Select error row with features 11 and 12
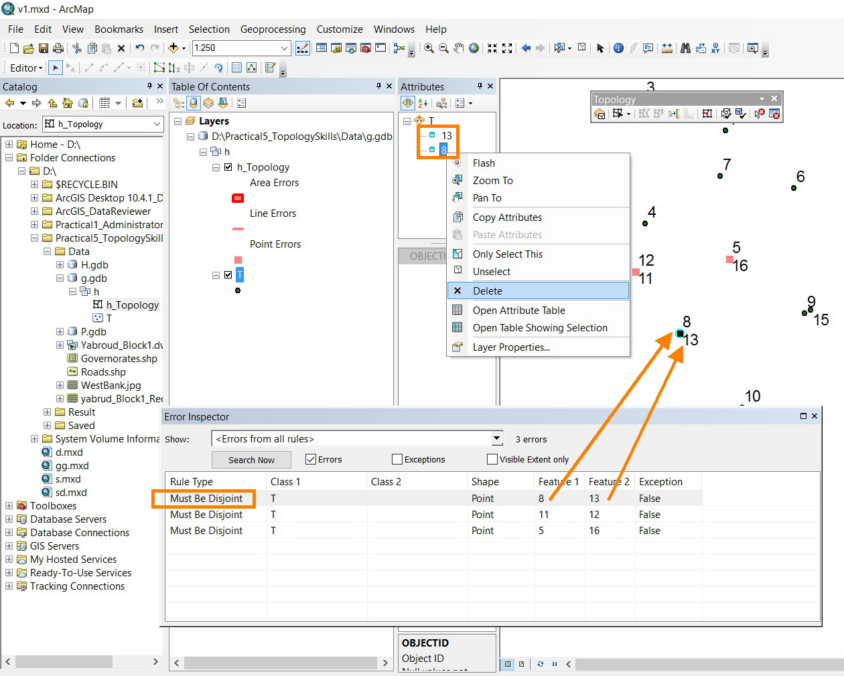This screenshot has height=676, width=844. click(433, 515)
